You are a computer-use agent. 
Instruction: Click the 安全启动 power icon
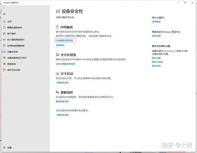(57, 73)
